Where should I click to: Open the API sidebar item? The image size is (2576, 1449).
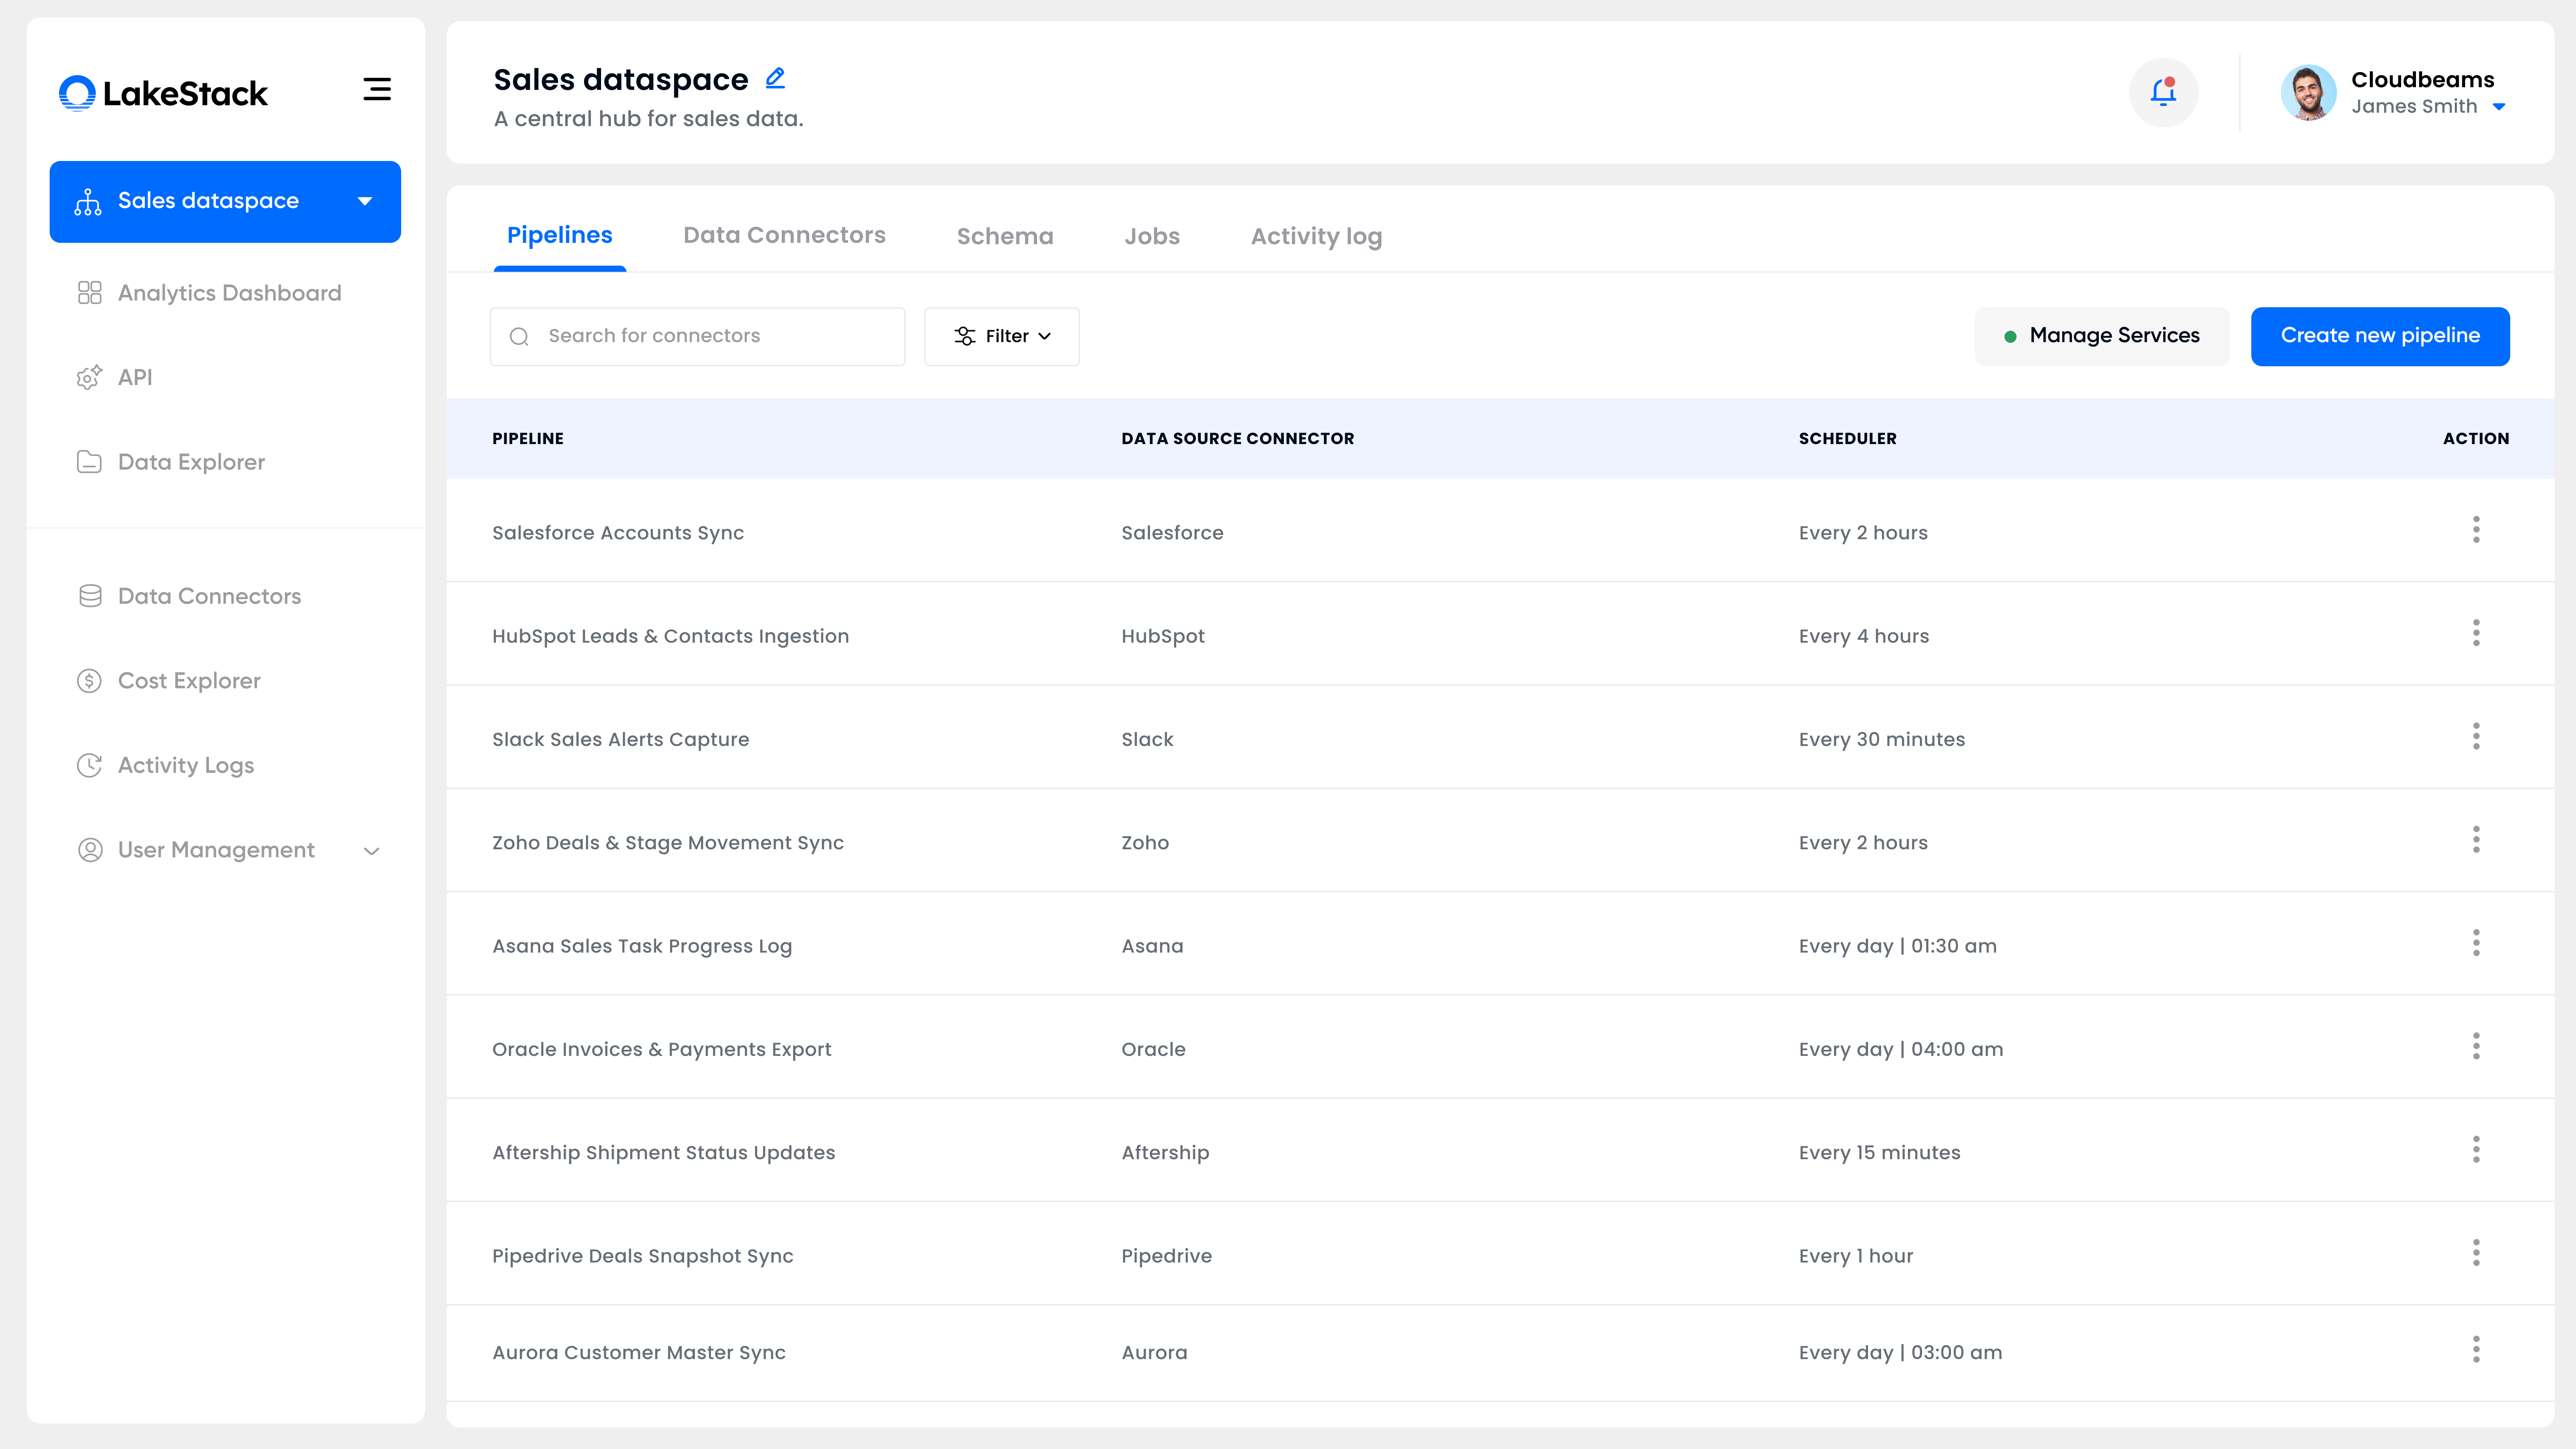point(135,377)
